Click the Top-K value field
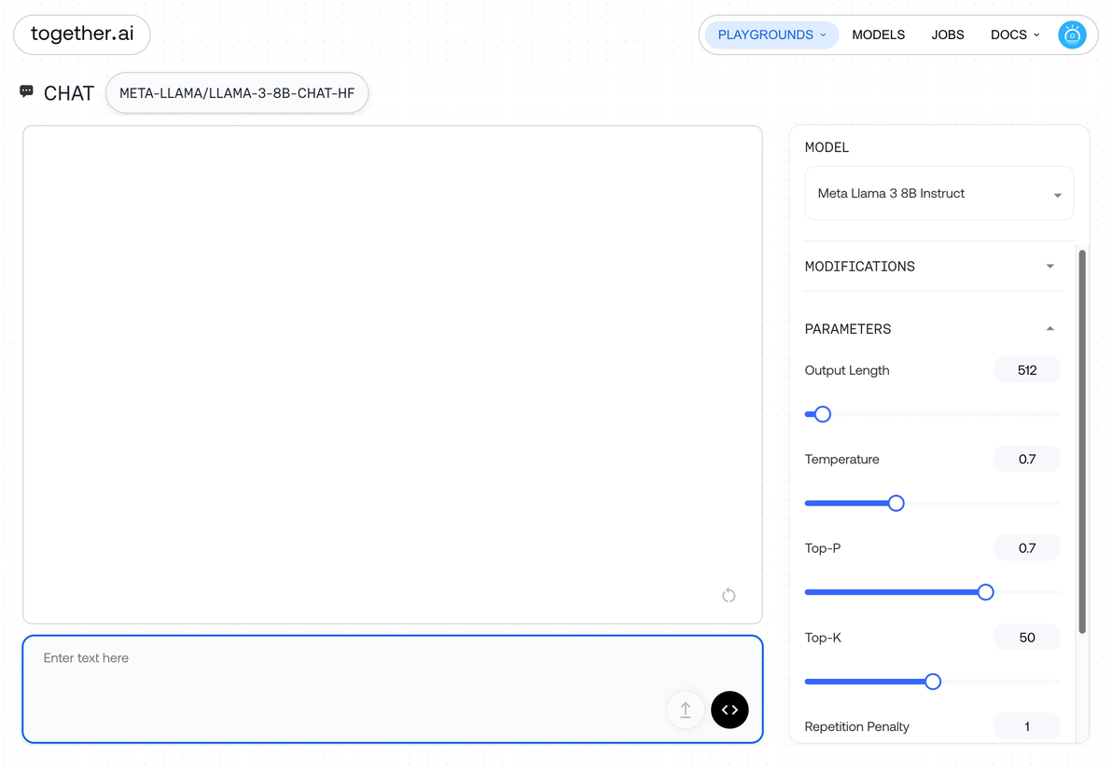The image size is (1112, 772). click(x=1026, y=638)
